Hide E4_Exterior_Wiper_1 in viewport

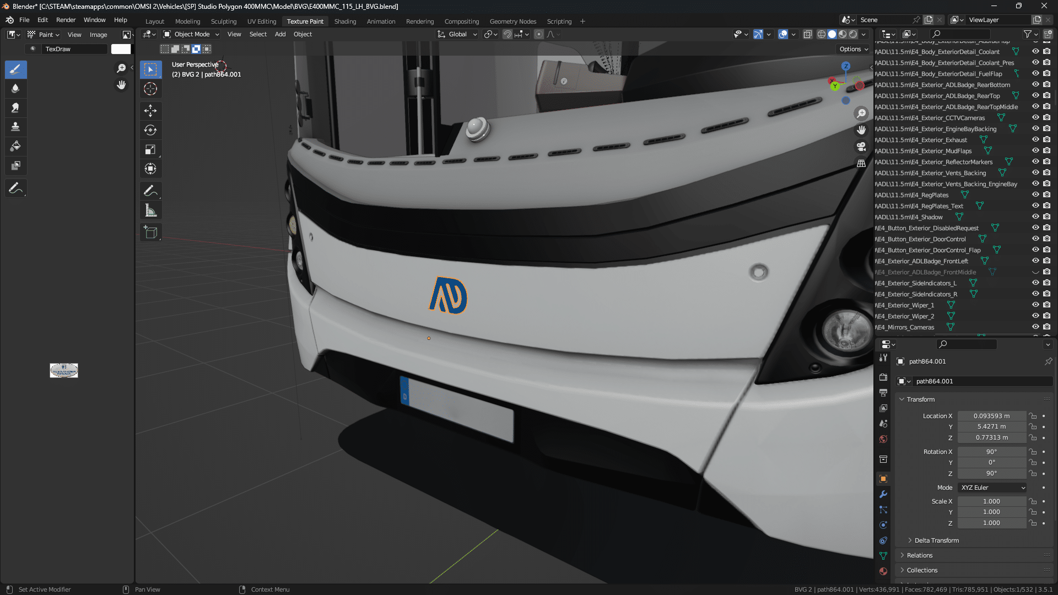pos(1035,305)
